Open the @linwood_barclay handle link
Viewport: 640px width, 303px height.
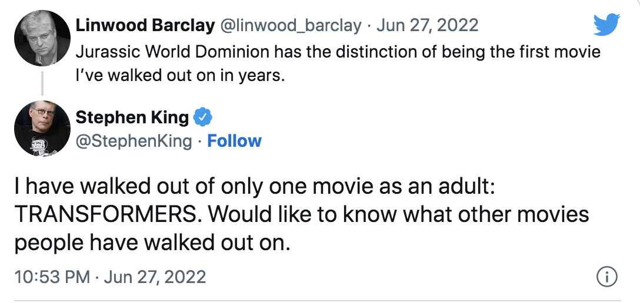coord(291,25)
